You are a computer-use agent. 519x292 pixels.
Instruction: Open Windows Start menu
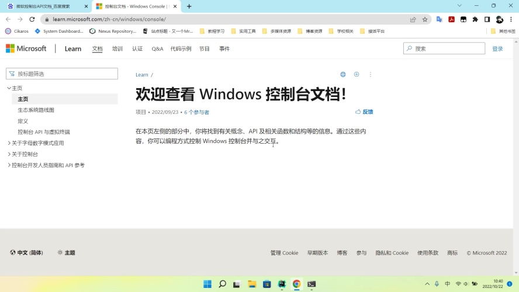coord(207,284)
